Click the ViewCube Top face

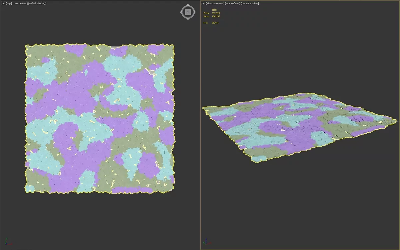tap(188, 12)
